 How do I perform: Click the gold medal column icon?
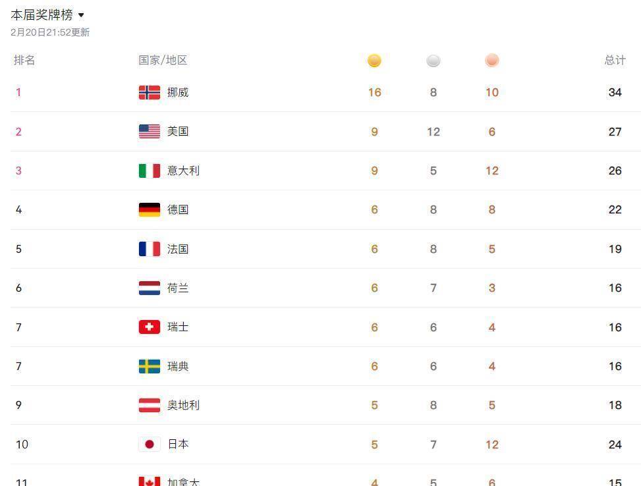click(374, 61)
